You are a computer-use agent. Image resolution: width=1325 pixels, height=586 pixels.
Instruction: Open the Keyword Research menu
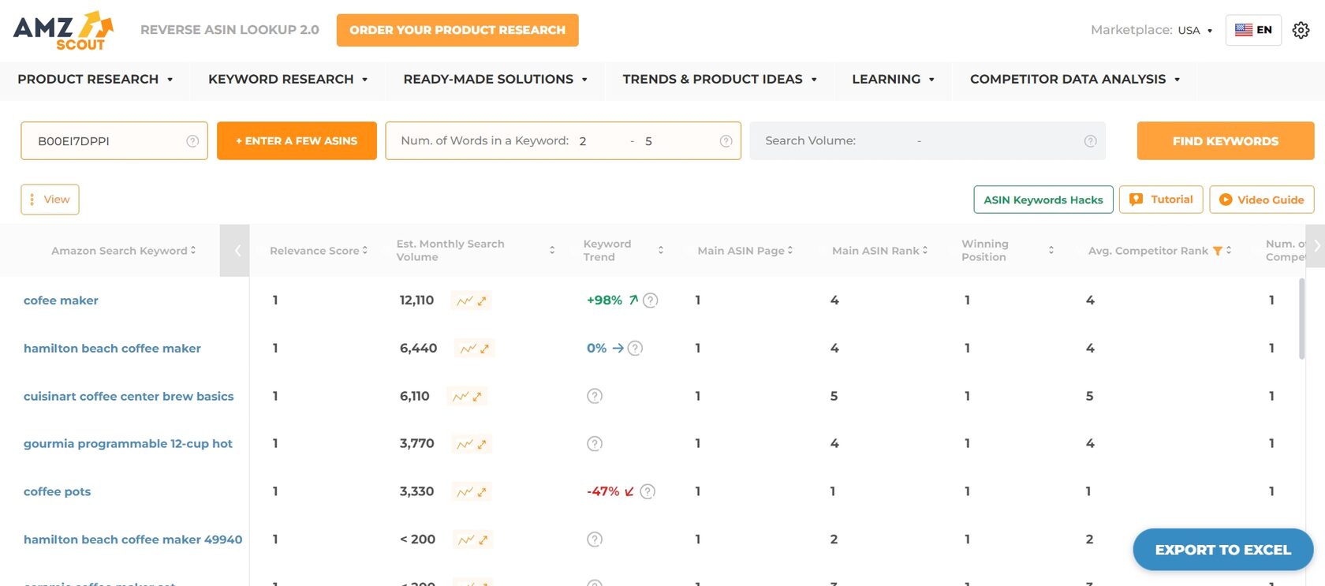[x=288, y=80]
